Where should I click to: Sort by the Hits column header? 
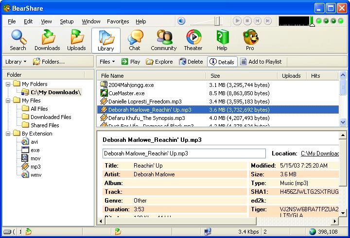(x=322, y=76)
